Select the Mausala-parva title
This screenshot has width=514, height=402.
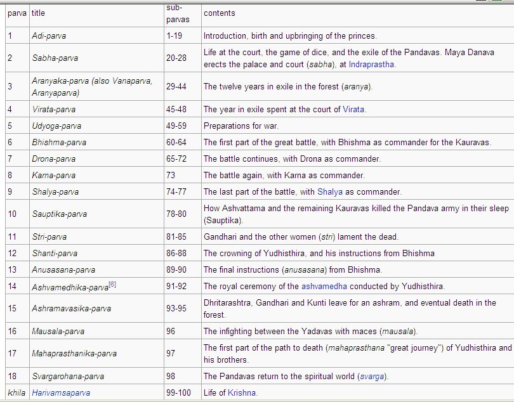click(x=58, y=331)
